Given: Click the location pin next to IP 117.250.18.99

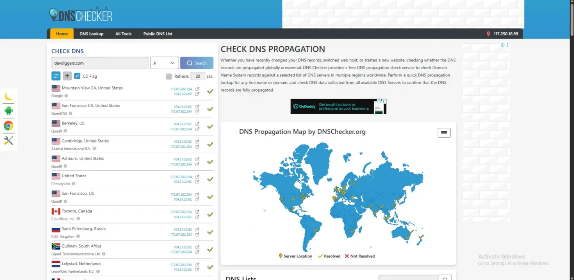Looking at the screenshot, I should pos(488,34).
